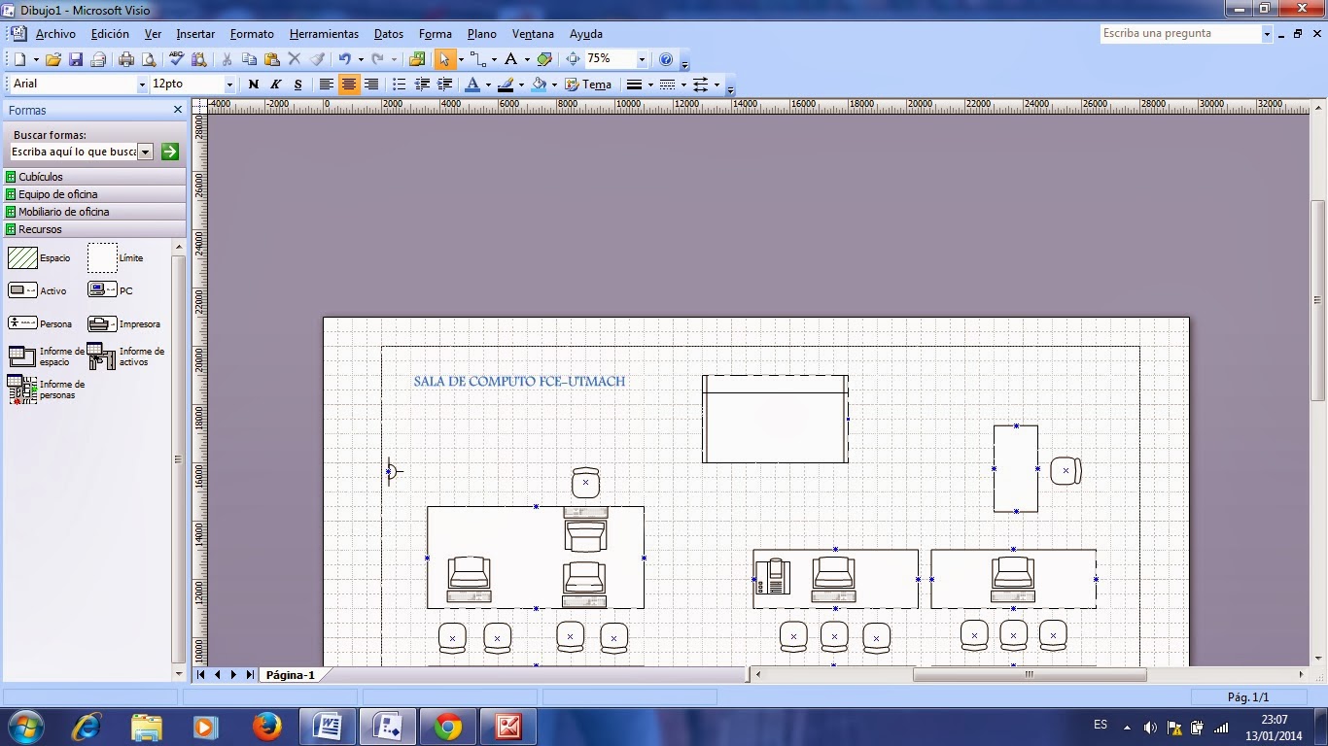Viewport: 1328px width, 746px height.
Task: Open the Plano menu
Action: pos(481,33)
